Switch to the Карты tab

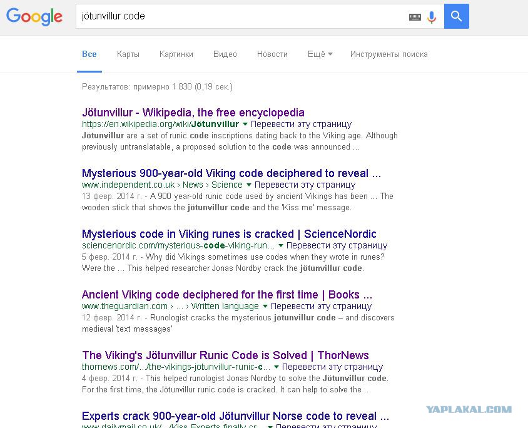click(x=128, y=54)
